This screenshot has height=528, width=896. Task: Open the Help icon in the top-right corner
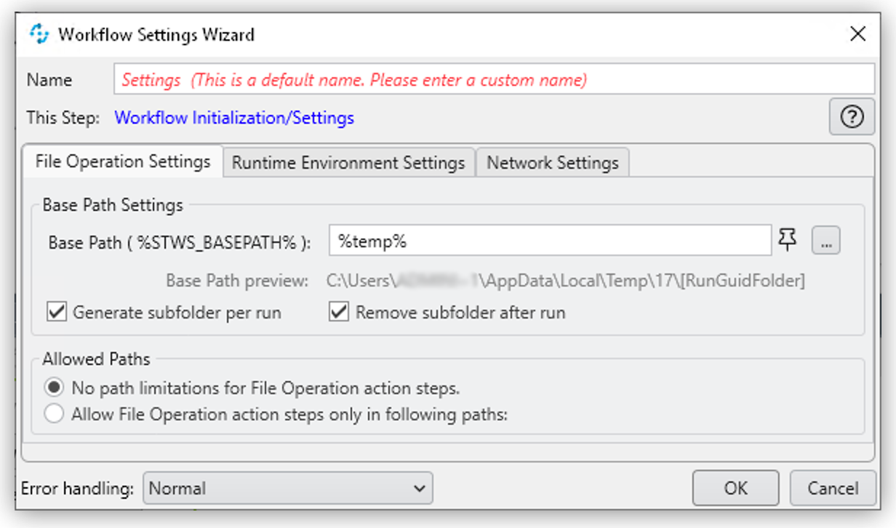[852, 116]
